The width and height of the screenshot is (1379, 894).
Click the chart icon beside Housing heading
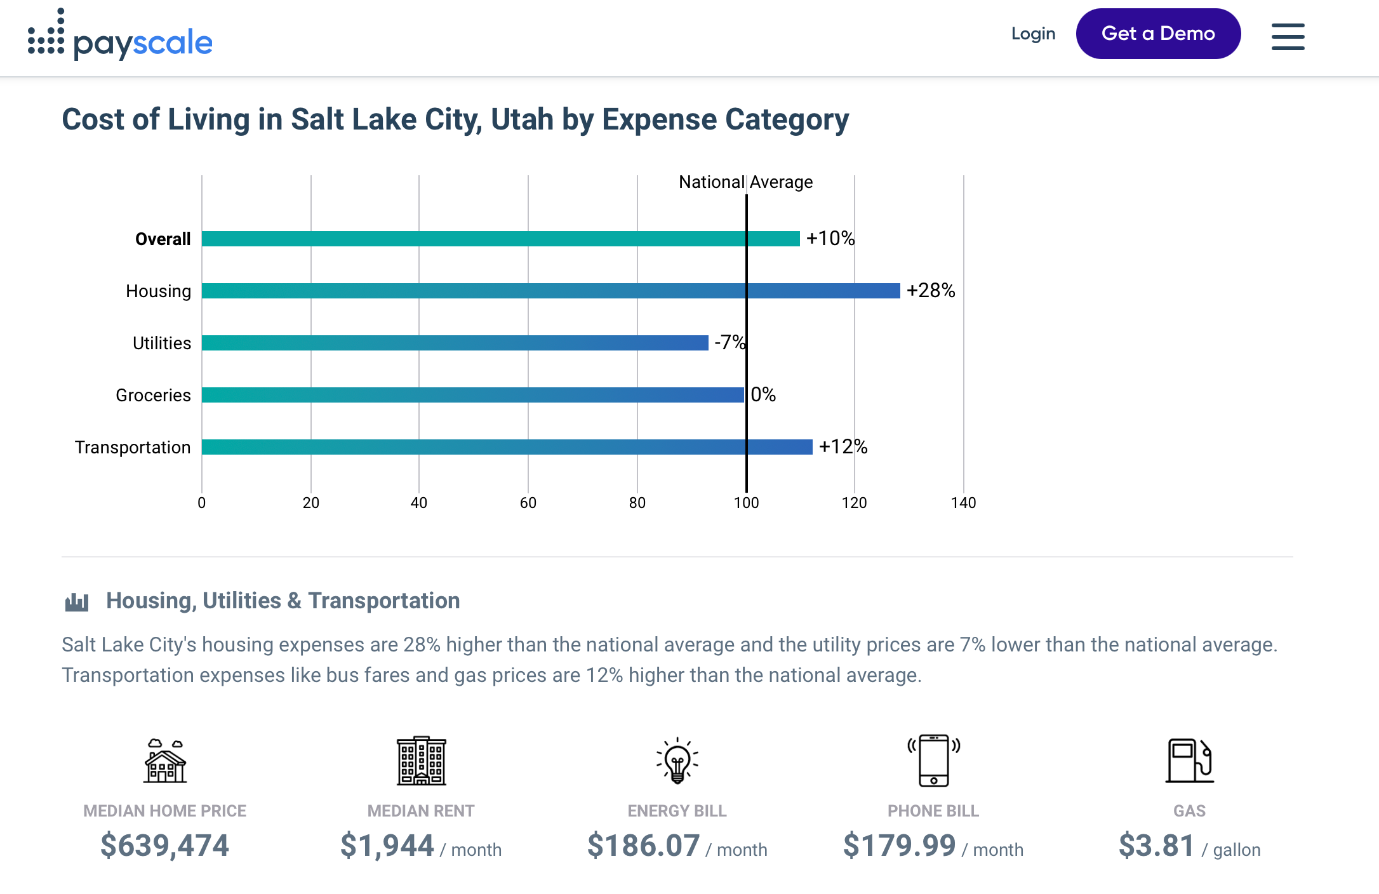pos(77,601)
